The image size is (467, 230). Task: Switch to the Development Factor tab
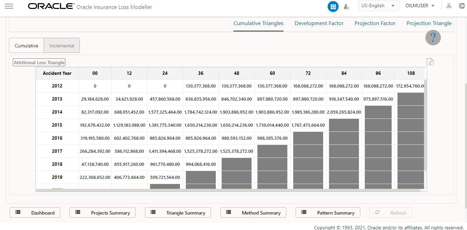tap(319, 23)
